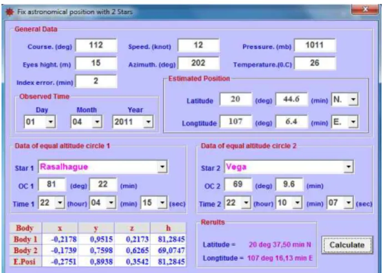
Task: Click the E.Posi x cell -0,2751
Action: pos(60,261)
